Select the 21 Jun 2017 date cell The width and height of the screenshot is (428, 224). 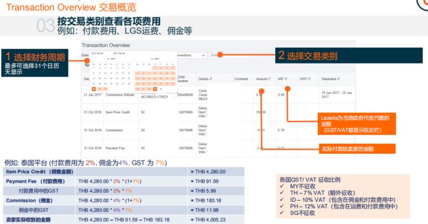93,94
